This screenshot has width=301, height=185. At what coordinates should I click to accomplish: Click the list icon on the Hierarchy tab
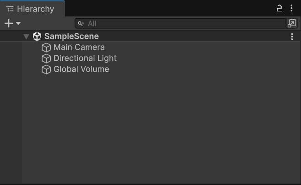coord(10,9)
